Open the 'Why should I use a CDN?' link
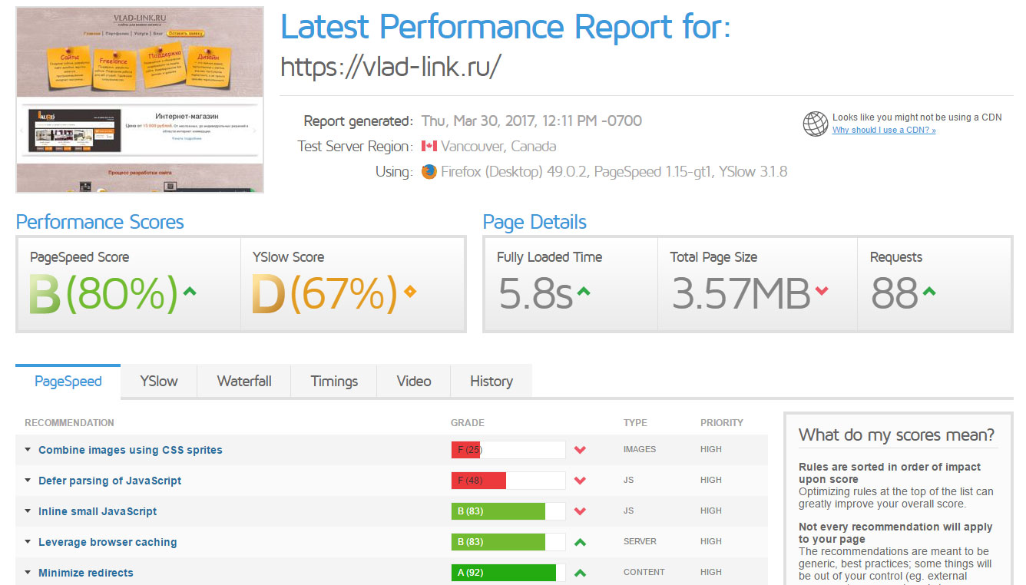The height and width of the screenshot is (585, 1026). pyautogui.click(x=884, y=131)
